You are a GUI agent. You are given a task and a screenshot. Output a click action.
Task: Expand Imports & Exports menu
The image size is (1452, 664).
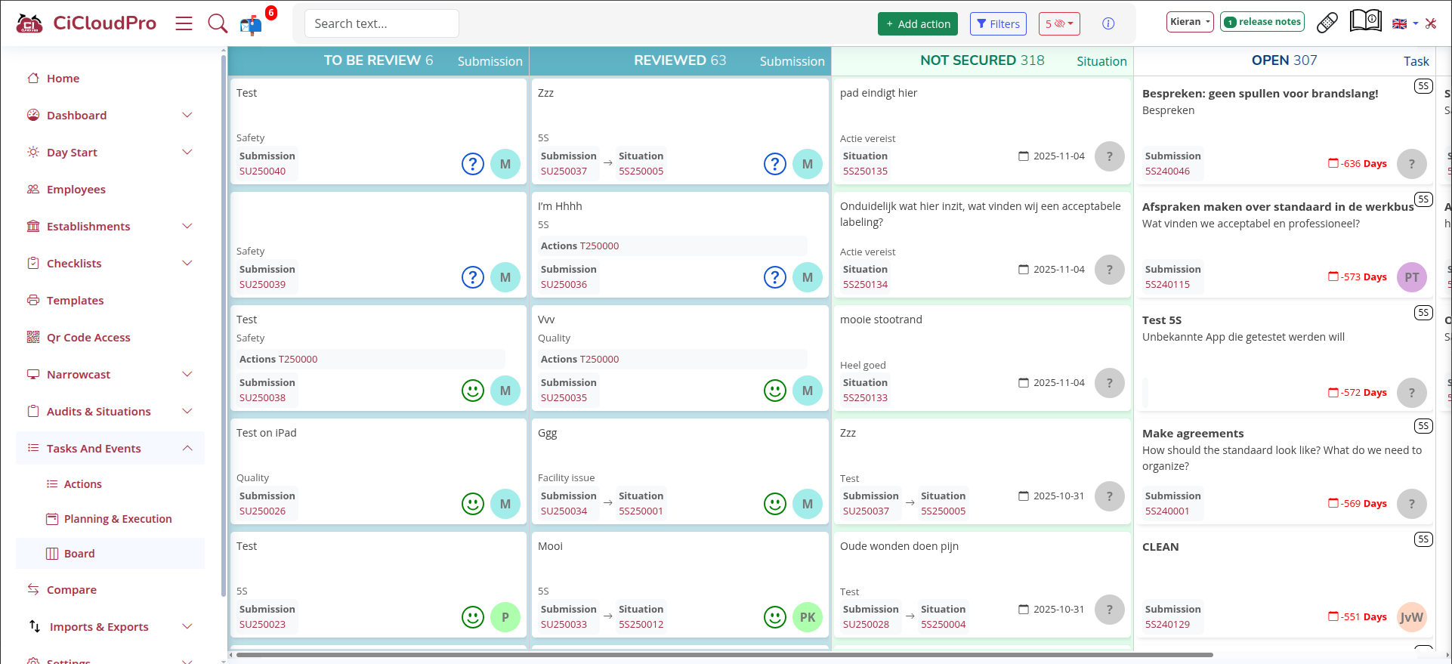coord(110,626)
